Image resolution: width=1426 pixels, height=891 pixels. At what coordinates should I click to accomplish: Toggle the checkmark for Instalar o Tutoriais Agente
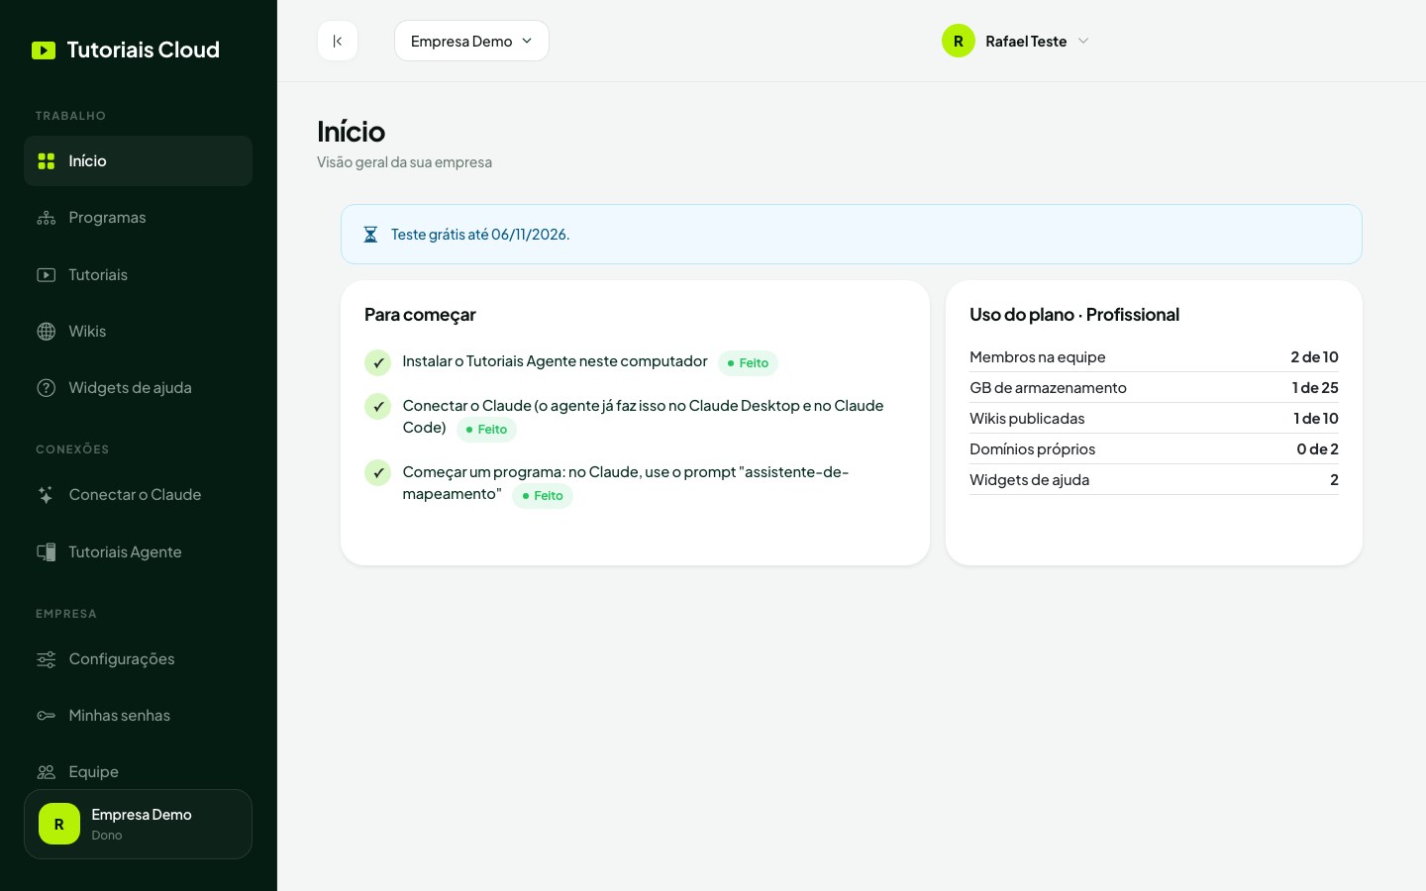(378, 363)
